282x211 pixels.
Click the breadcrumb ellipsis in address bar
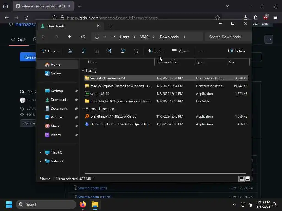pyautogui.click(x=113, y=37)
